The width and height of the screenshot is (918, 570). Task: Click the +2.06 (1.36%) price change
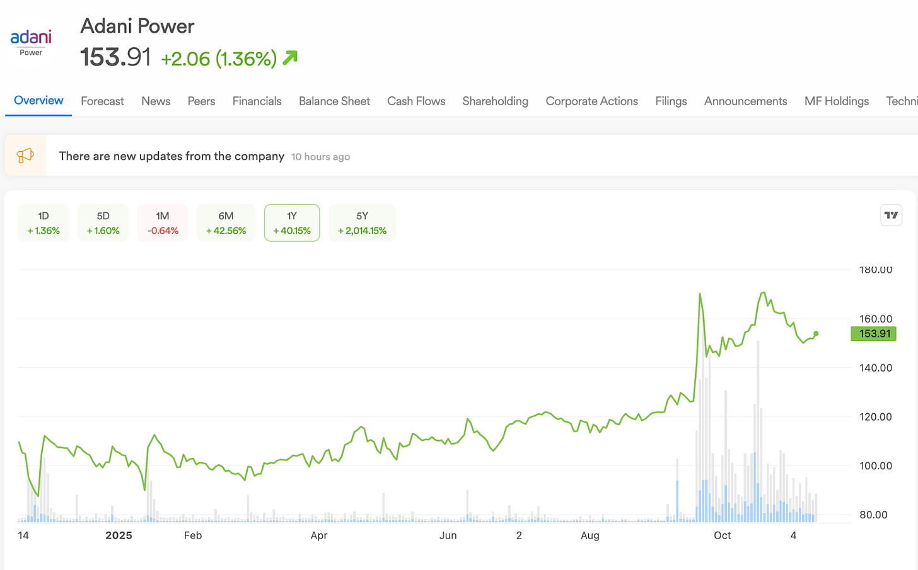[219, 59]
